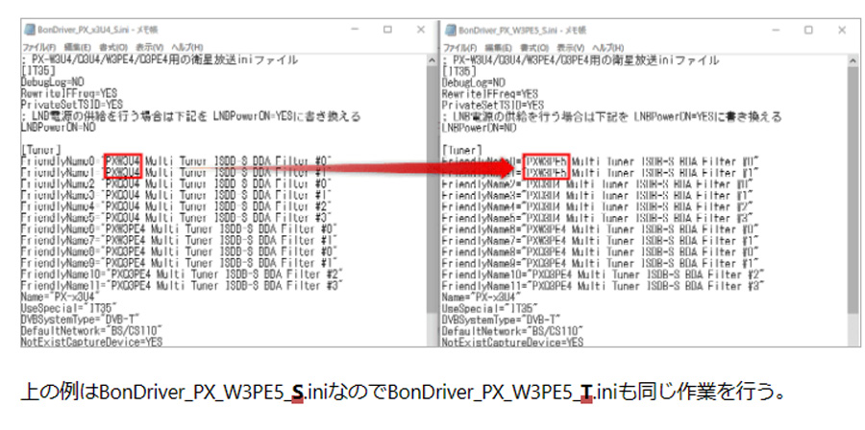Click scroll-up arrow in the x3U4_S.ini window
The width and height of the screenshot is (865, 430).
(x=432, y=60)
